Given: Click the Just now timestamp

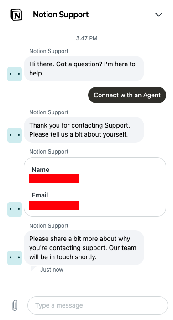Looking at the screenshot, I should [52, 270].
